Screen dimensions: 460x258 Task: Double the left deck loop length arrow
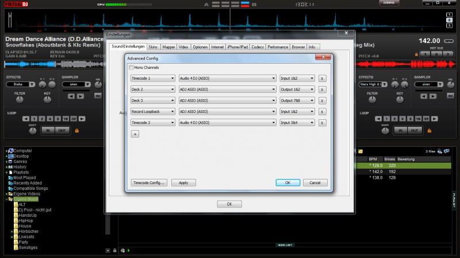pyautogui.click(x=82, y=119)
